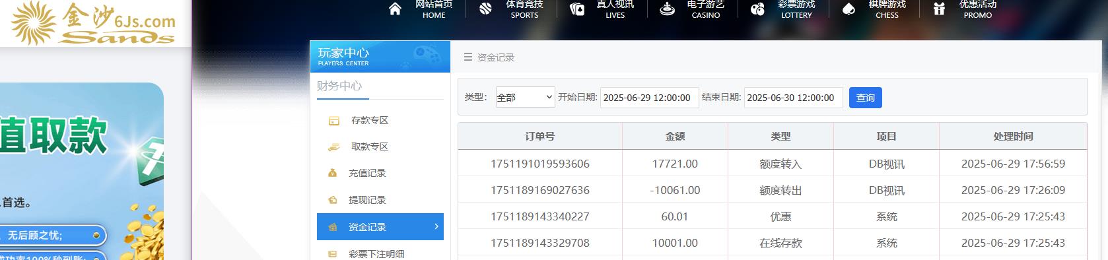Viewport: 1108px width, 260px height.
Task: Click the 订单号 column header
Action: pos(540,136)
